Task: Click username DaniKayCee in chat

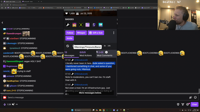Action: click(12, 81)
